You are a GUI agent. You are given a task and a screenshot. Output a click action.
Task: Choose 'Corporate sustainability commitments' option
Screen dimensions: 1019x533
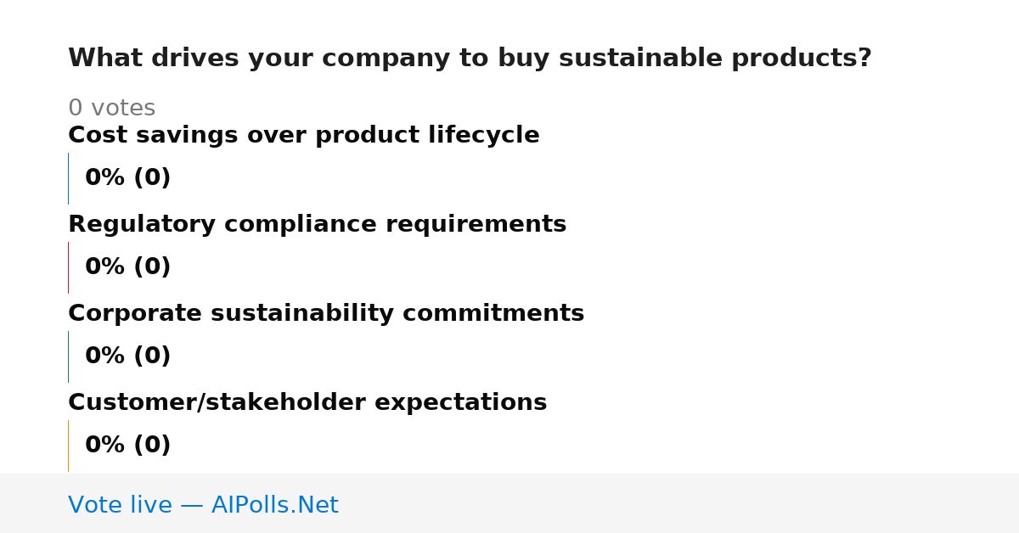tap(326, 314)
